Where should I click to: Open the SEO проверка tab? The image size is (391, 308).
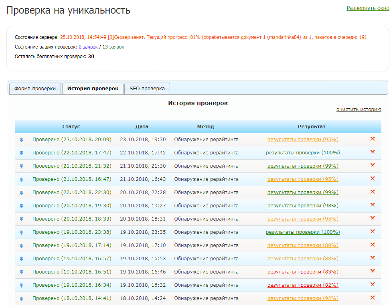[x=147, y=89]
